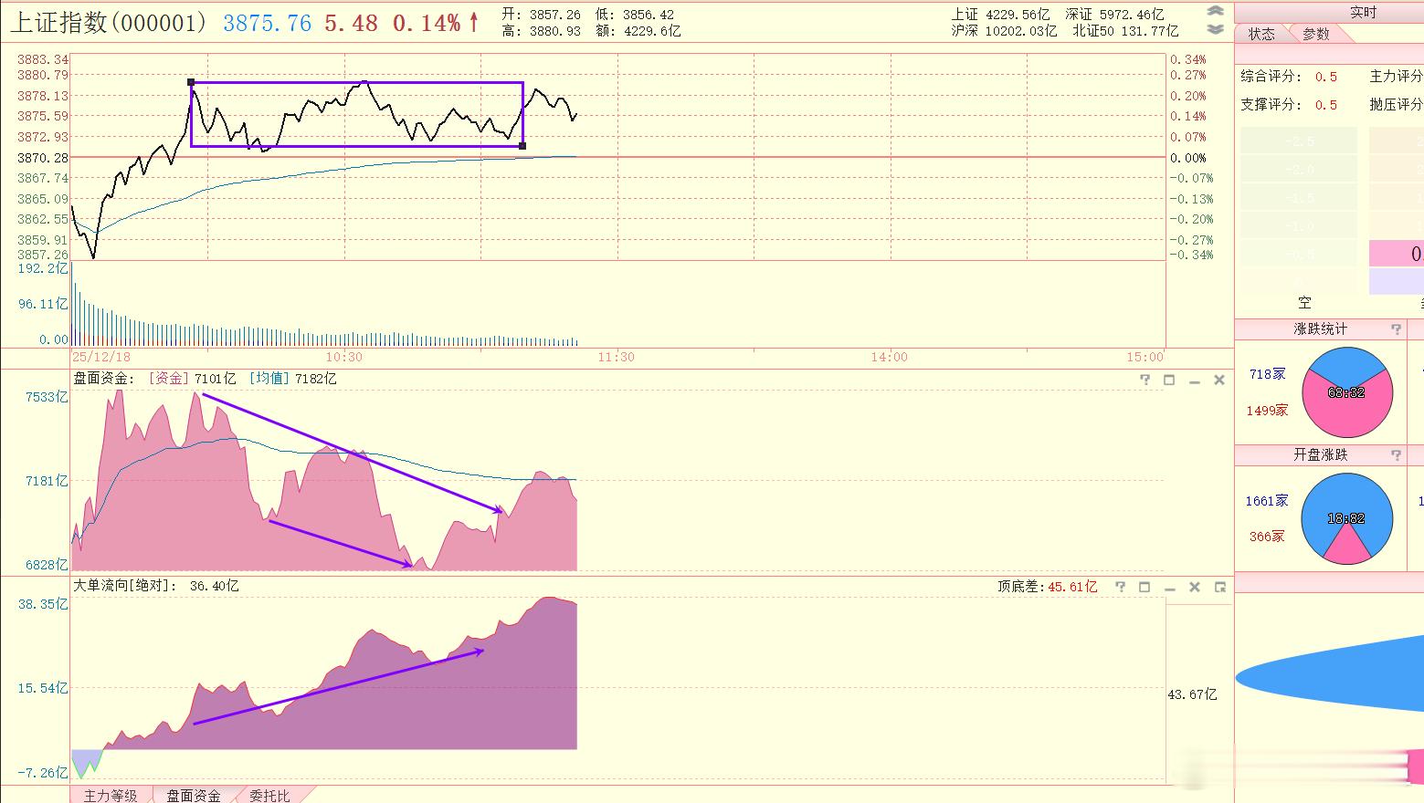This screenshot has height=803, width=1424.
Task: Open the 主力等级 bottom tab
Action: 111,796
